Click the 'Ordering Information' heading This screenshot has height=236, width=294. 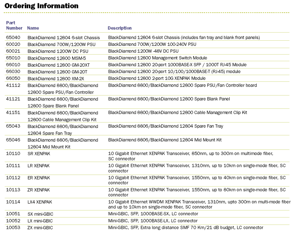[x=41, y=6]
